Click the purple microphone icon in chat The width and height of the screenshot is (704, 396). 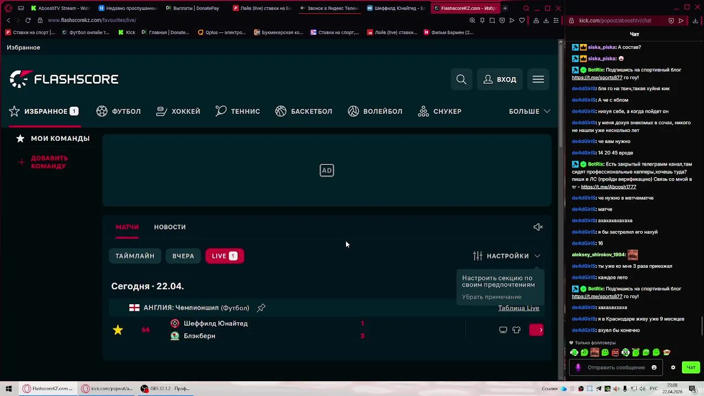[577, 367]
